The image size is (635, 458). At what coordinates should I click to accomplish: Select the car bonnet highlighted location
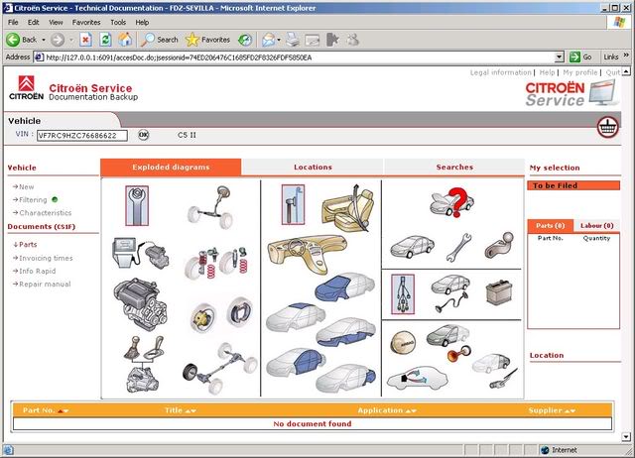click(x=345, y=286)
